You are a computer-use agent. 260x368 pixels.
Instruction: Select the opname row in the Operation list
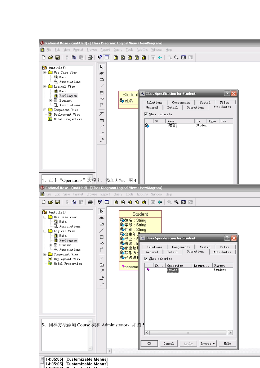pos(172,270)
